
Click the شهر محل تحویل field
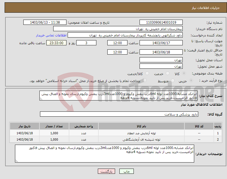coord(161,66)
